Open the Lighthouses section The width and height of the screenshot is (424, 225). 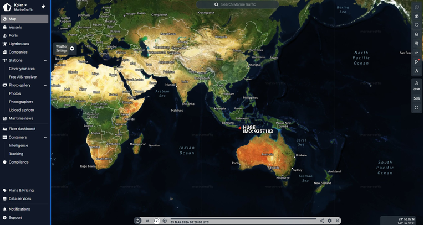[x=19, y=44]
